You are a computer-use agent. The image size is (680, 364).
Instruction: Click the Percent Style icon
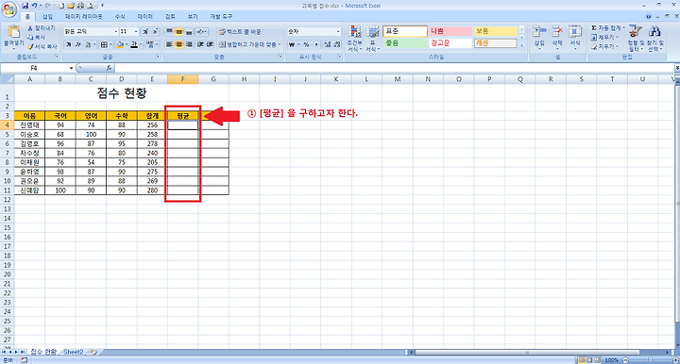click(x=307, y=44)
